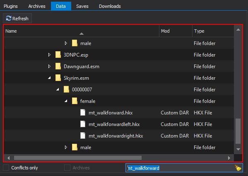
Task: Expand the 3DNPC.esp folder
Action: (x=49, y=55)
